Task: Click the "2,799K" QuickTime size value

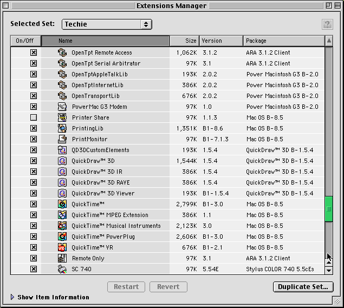Action: [186, 204]
